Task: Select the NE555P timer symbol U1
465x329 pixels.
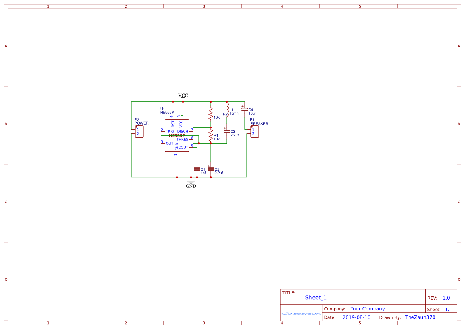Action: pyautogui.click(x=177, y=135)
